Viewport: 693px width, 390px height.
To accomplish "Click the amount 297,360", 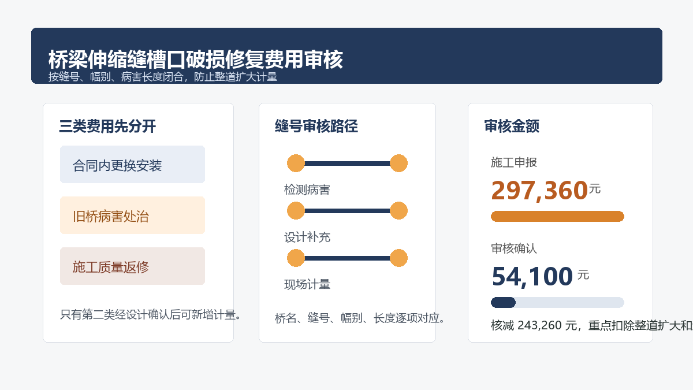I will coord(539,191).
